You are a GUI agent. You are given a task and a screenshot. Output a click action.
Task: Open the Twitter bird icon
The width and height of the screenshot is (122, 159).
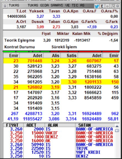point(97,6)
